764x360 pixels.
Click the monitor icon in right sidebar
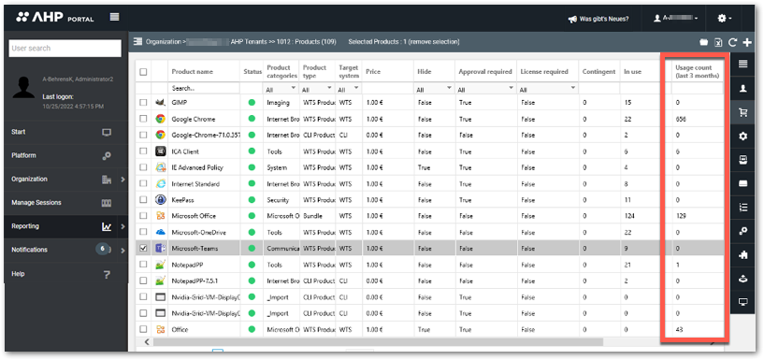[x=743, y=302]
